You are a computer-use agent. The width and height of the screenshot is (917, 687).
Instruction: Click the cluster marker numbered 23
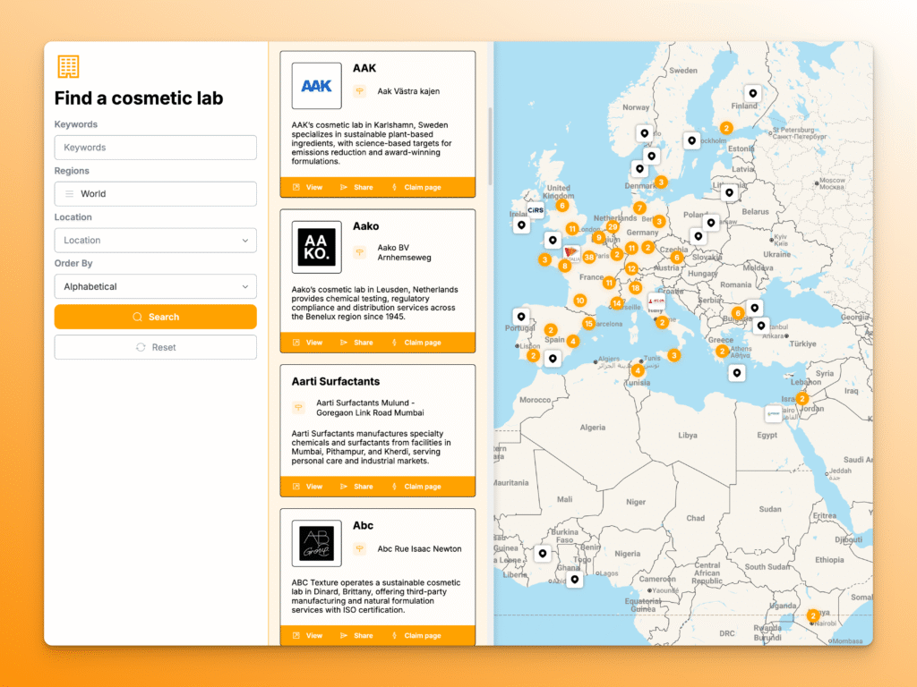(x=613, y=227)
